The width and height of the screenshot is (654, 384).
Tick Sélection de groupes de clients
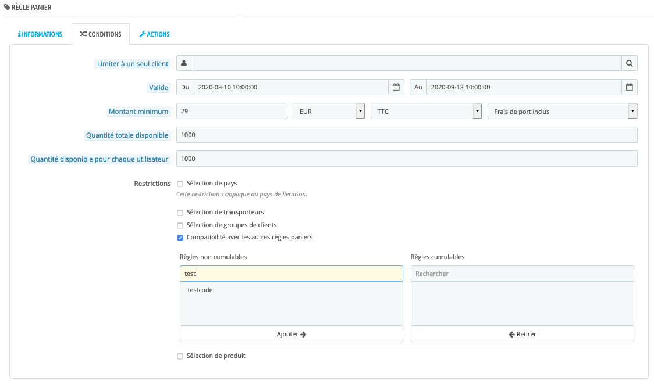(x=180, y=225)
